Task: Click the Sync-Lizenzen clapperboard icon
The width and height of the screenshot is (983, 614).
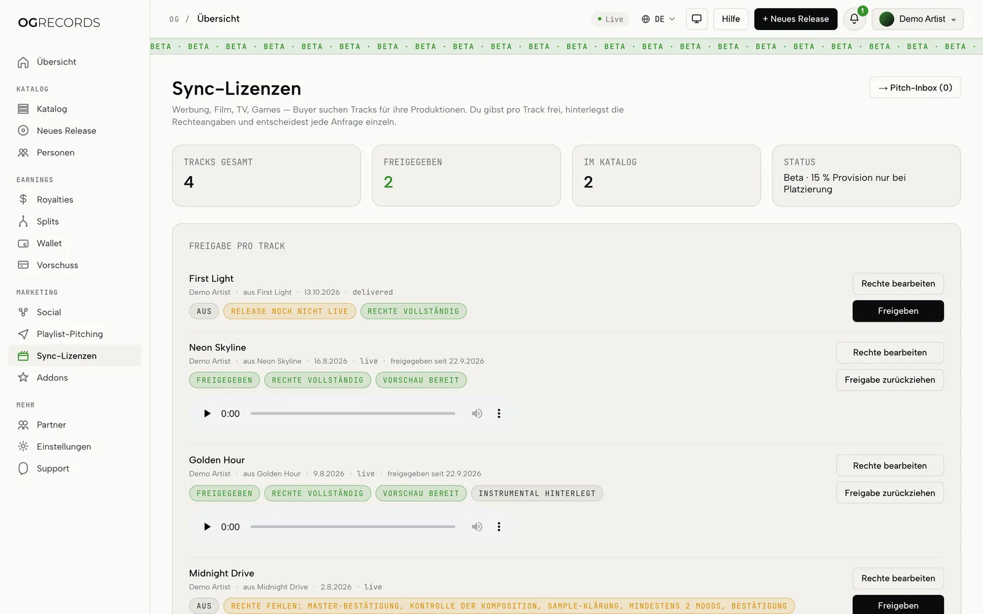Action: click(23, 356)
